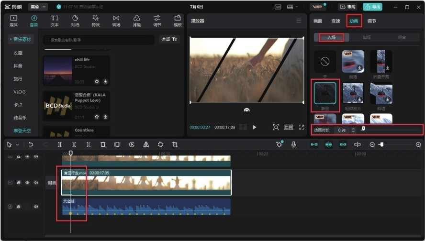Switch to the 变速 speed tab

[x=336, y=21]
